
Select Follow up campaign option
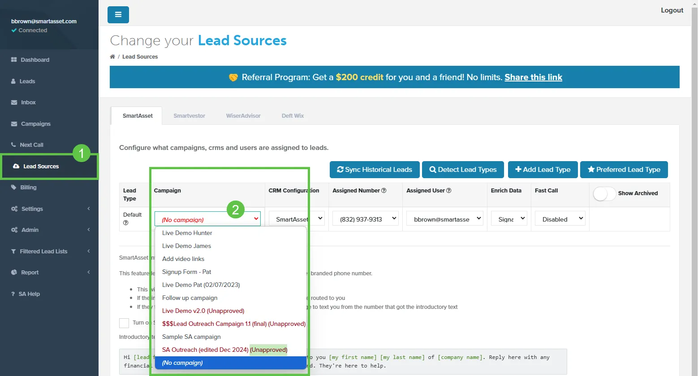[231, 298]
